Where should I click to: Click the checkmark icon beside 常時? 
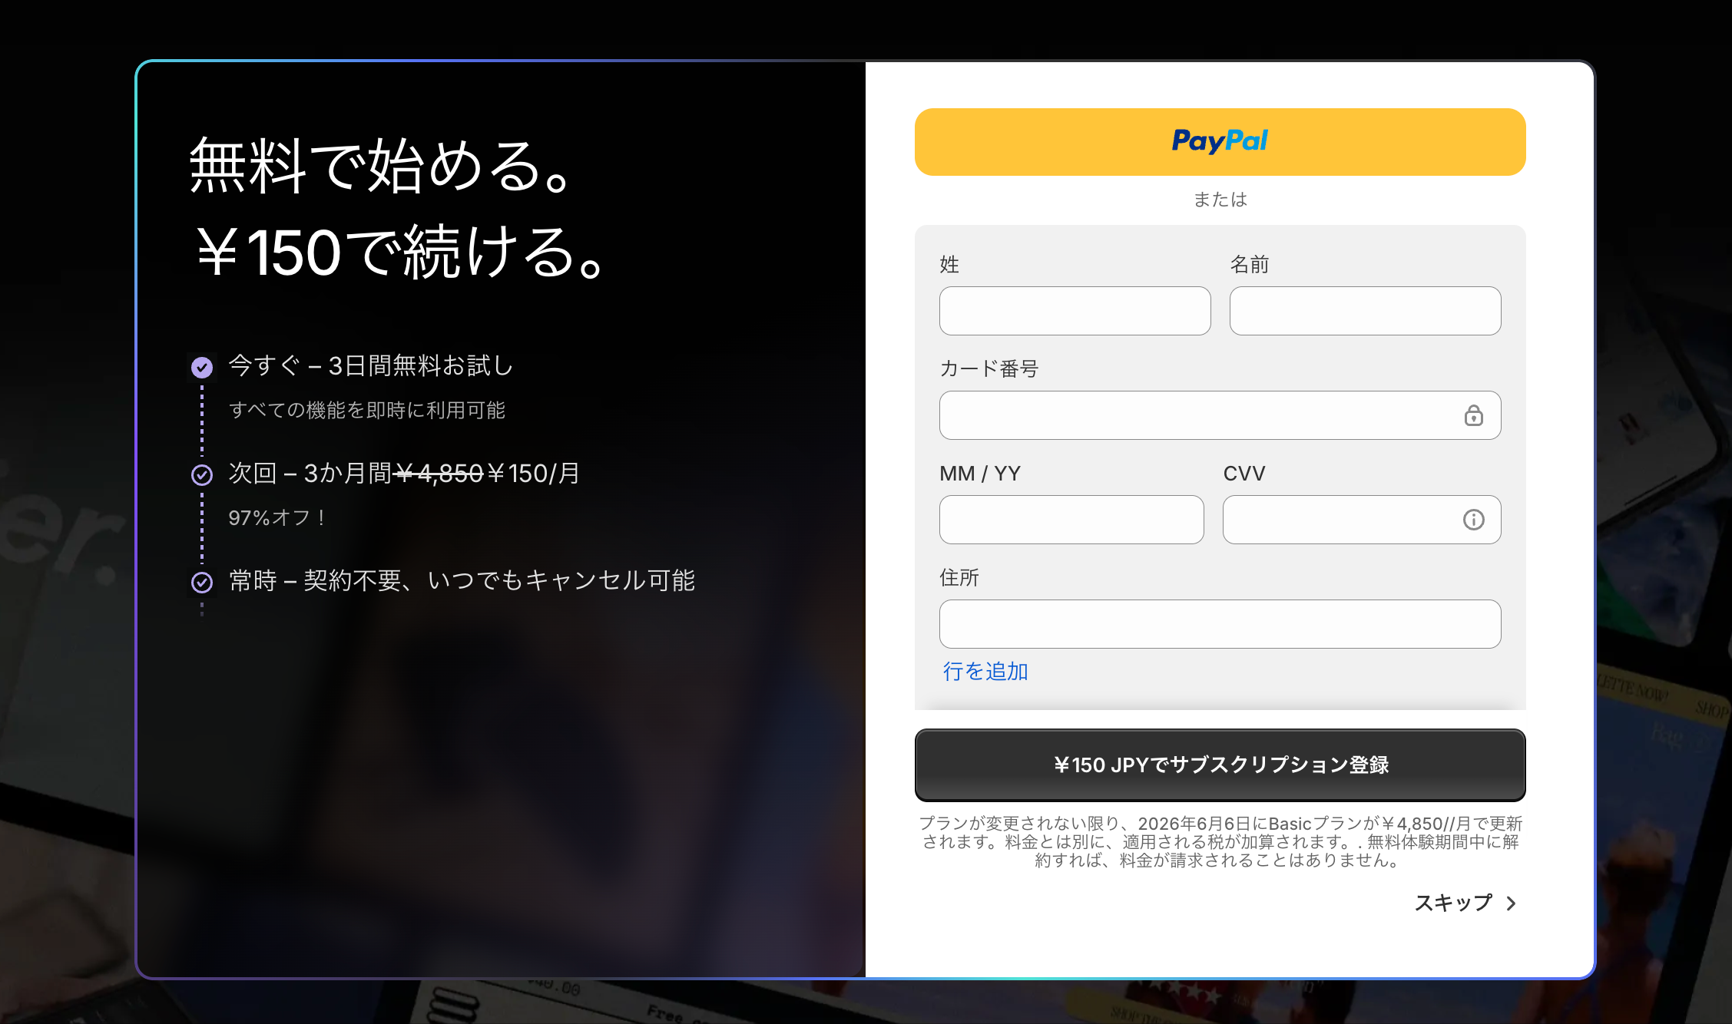click(202, 583)
